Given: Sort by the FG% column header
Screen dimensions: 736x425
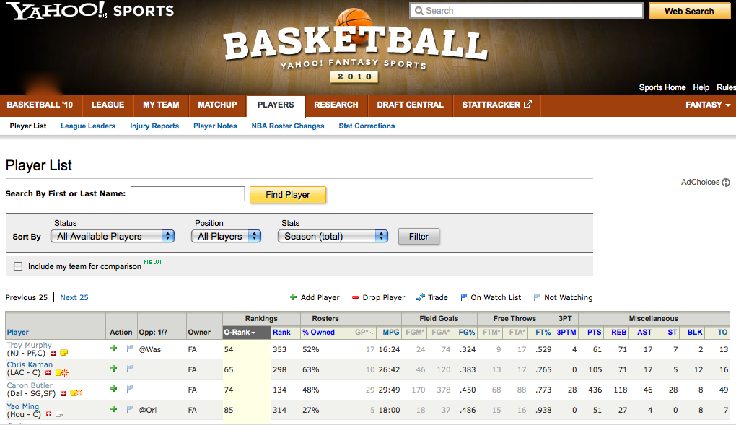Looking at the screenshot, I should 467,332.
